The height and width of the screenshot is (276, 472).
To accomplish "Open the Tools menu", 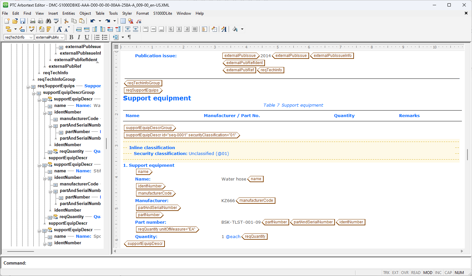I will coord(113,13).
